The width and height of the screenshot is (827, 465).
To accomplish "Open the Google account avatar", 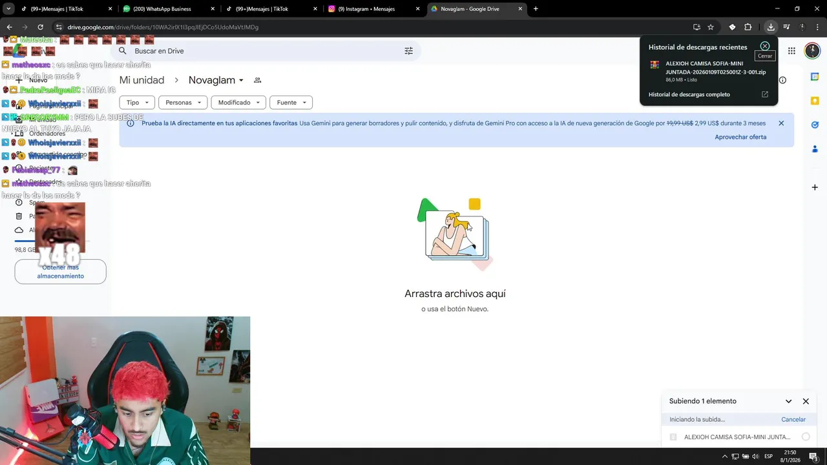I will click(812, 51).
